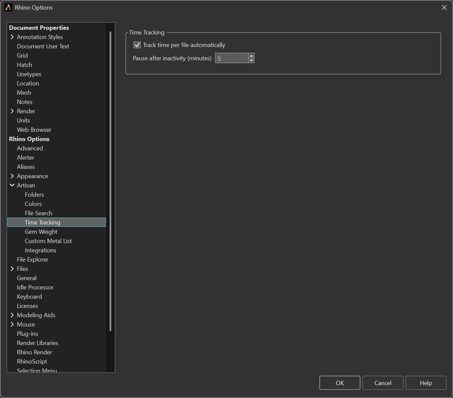Image resolution: width=453 pixels, height=398 pixels.
Task: Open Help for Rhino Options
Action: [x=426, y=383]
